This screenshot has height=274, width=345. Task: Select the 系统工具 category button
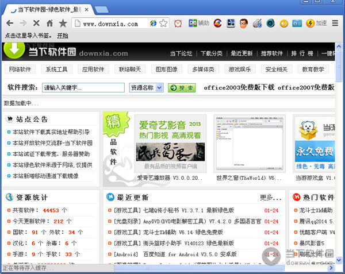[x=56, y=70]
